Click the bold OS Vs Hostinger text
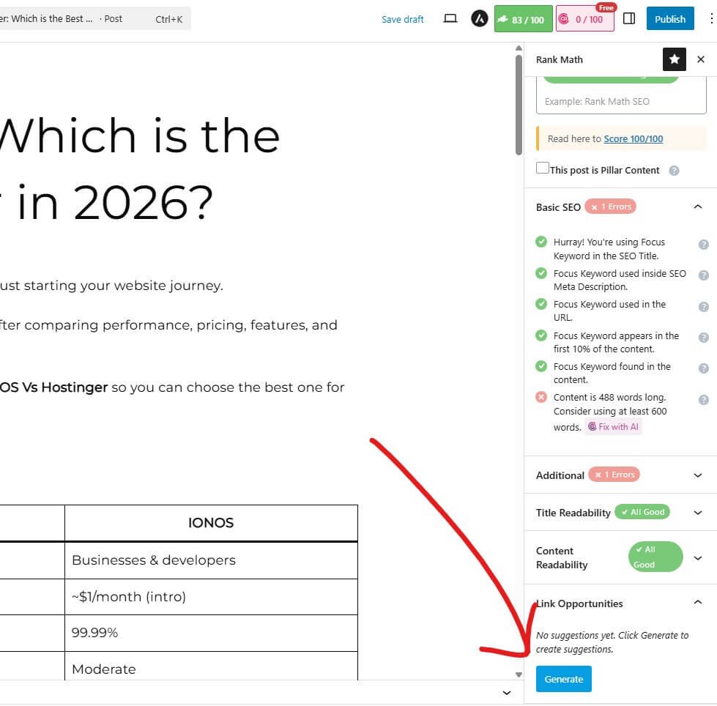Image resolution: width=717 pixels, height=706 pixels. tap(53, 387)
